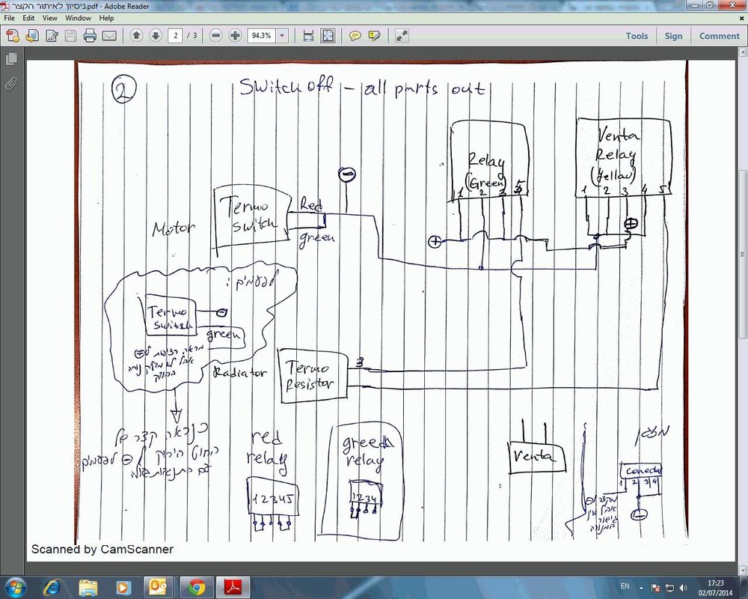Click the page number field
This screenshot has height=599, width=748.
pos(176,35)
